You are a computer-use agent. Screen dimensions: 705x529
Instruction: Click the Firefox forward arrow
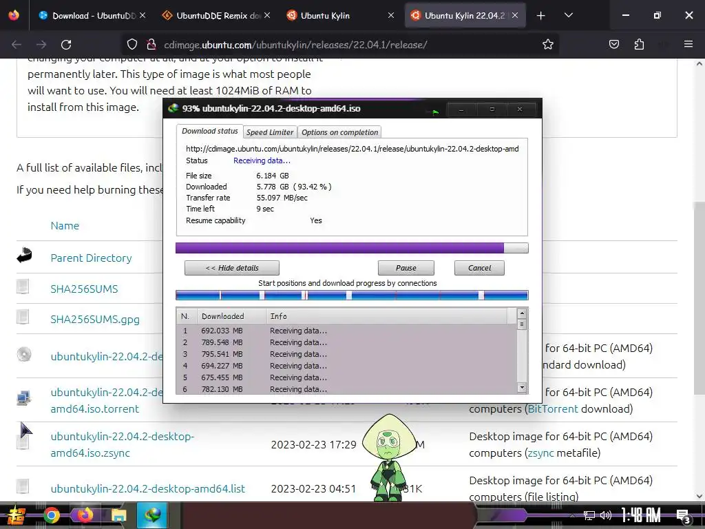pos(41,45)
